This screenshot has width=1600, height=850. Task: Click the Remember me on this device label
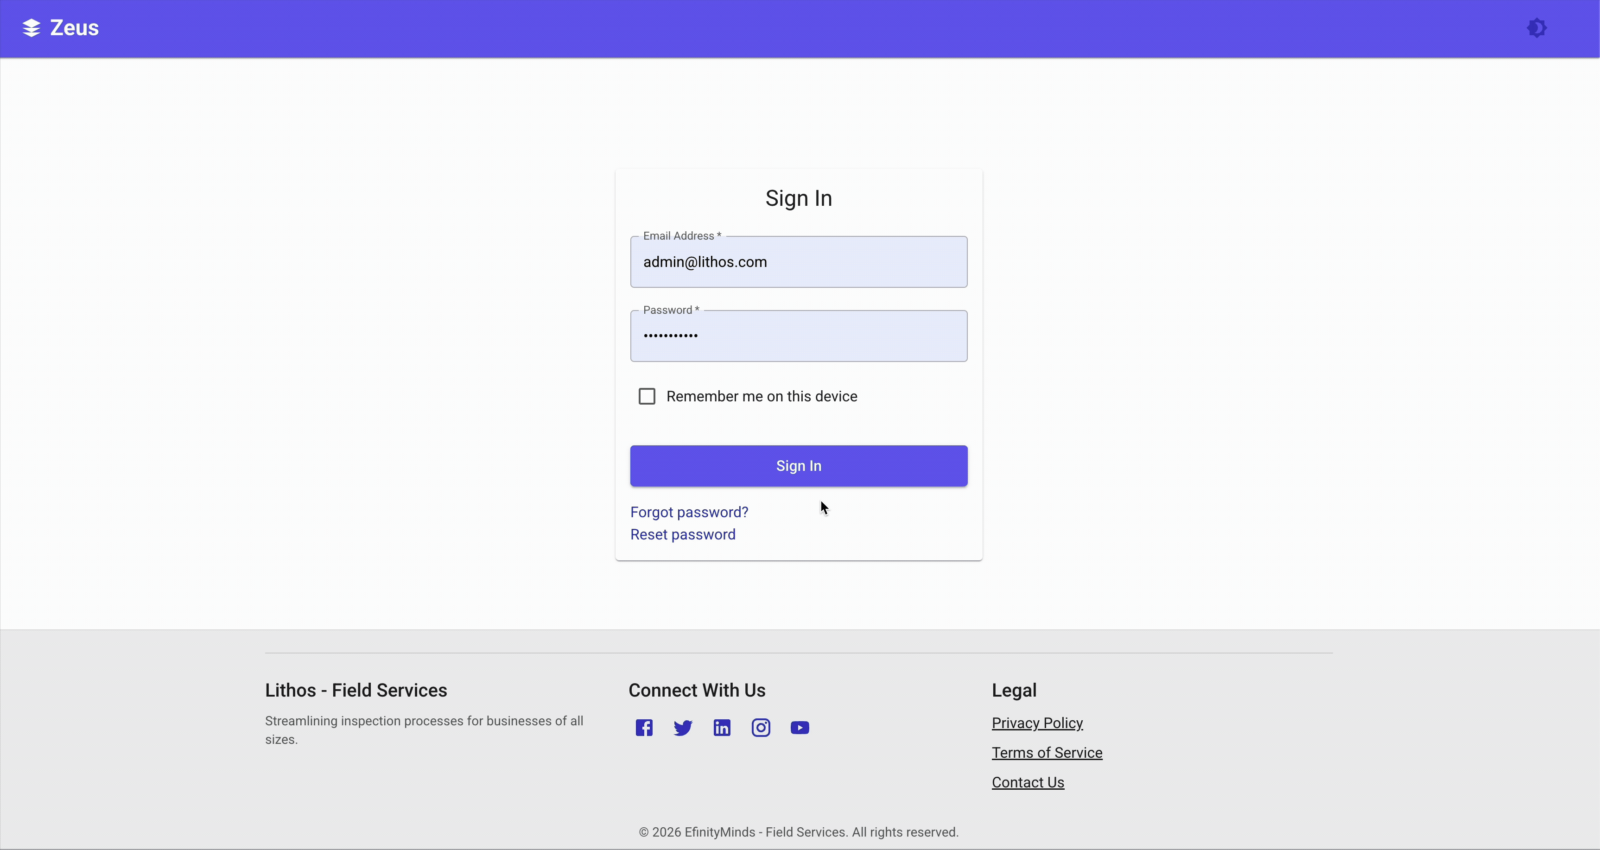pyautogui.click(x=762, y=395)
